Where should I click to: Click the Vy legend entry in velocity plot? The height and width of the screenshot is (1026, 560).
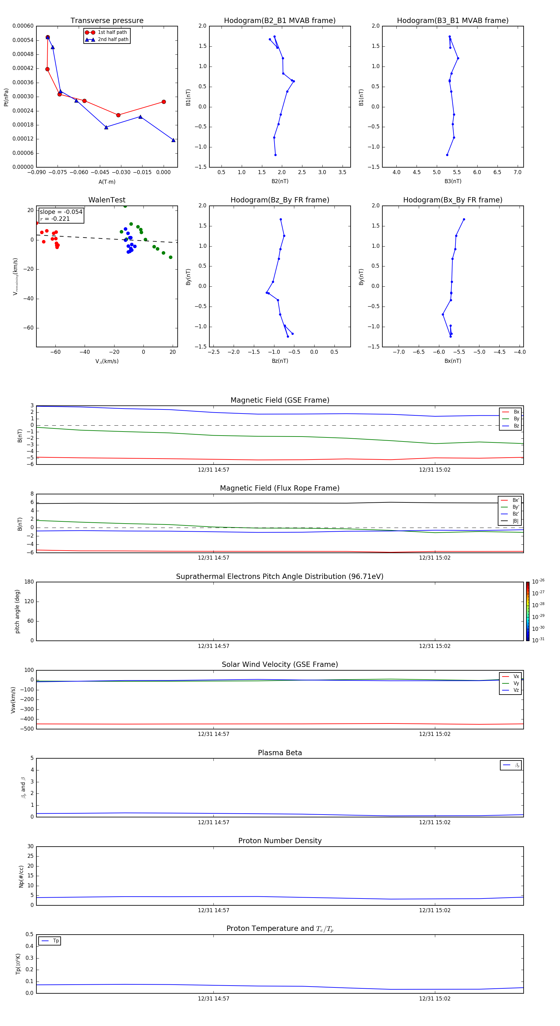point(511,683)
